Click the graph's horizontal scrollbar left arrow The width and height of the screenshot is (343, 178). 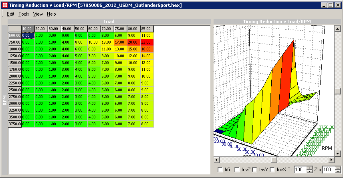click(217, 160)
